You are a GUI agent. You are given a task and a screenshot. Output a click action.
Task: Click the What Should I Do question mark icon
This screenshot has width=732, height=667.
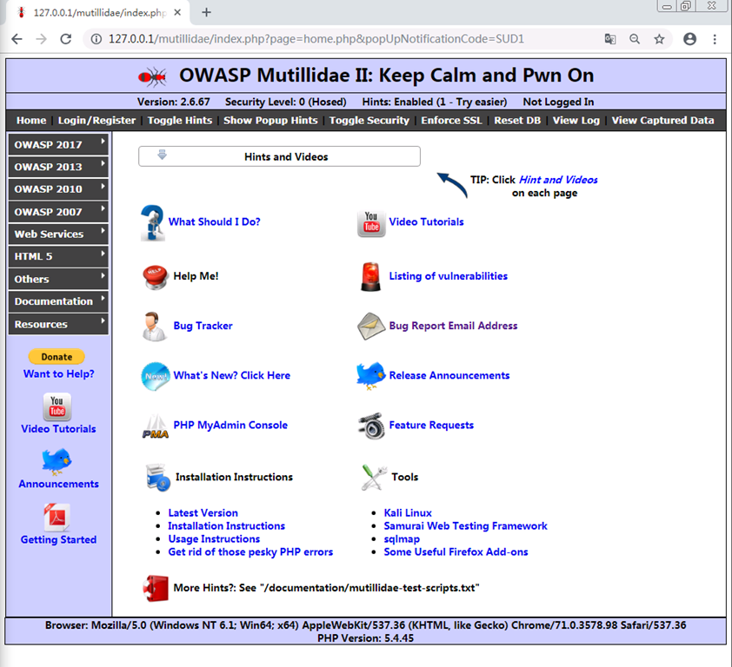153,222
